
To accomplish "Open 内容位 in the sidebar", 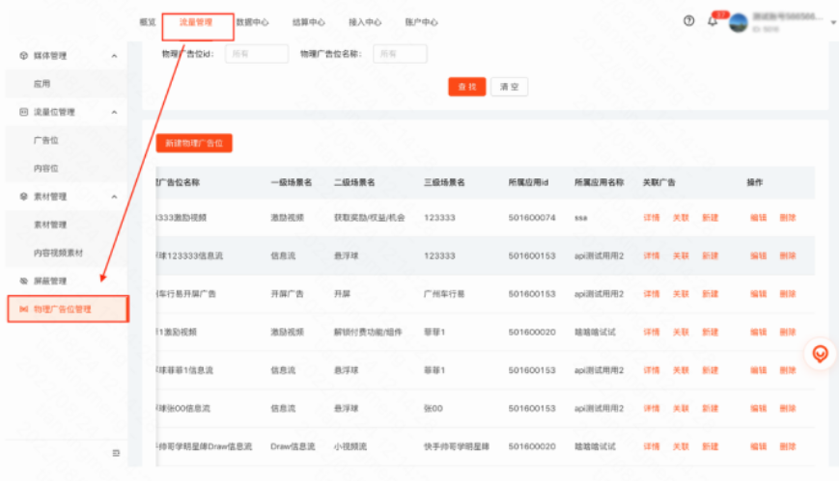I will pyautogui.click(x=46, y=168).
